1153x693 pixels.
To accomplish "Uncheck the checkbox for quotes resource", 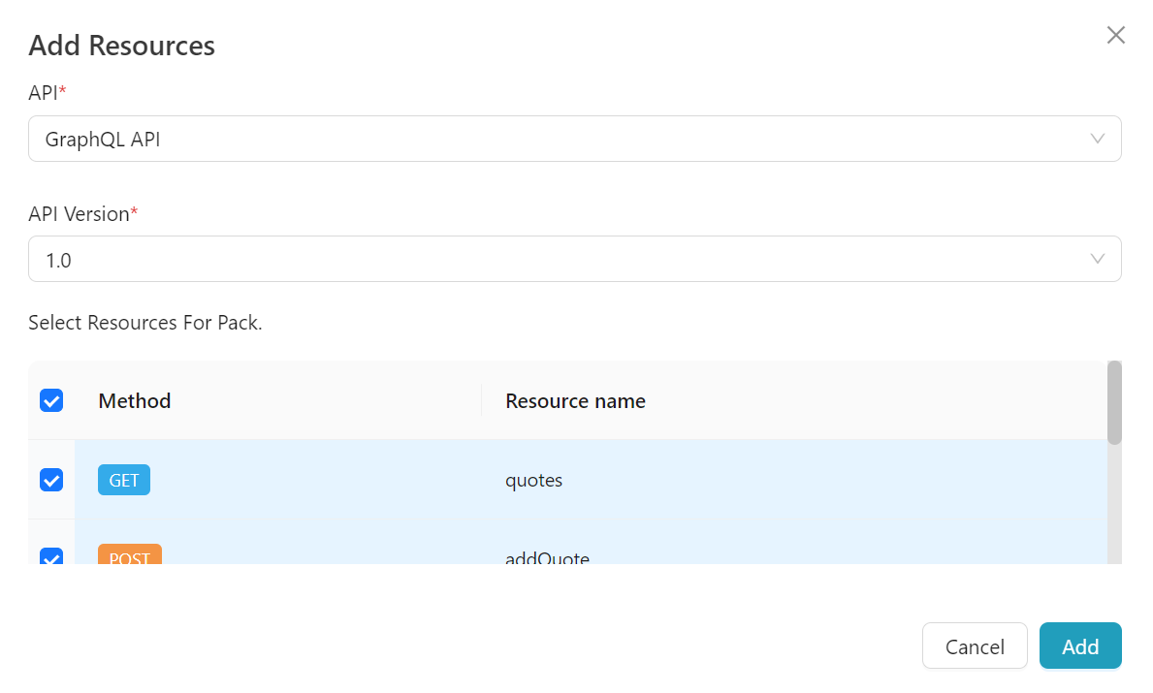I will [51, 480].
